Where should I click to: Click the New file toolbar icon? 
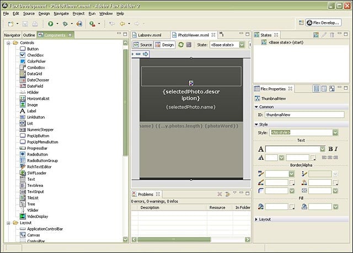[x=10, y=24]
